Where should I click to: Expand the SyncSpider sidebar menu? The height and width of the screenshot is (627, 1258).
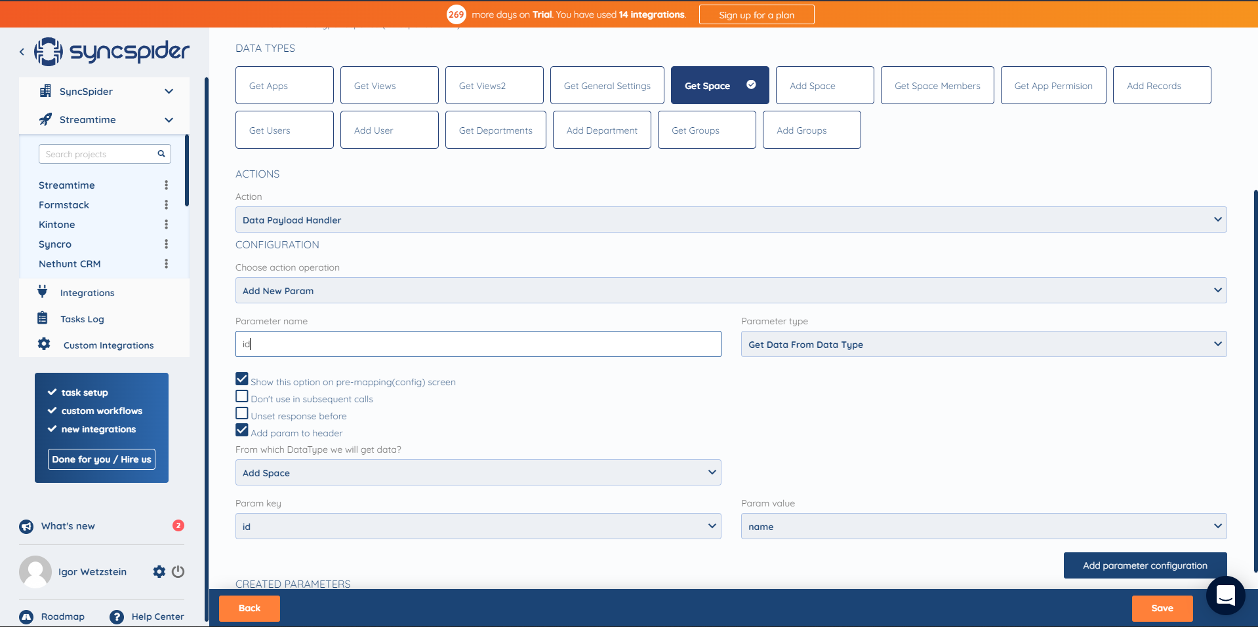[169, 91]
